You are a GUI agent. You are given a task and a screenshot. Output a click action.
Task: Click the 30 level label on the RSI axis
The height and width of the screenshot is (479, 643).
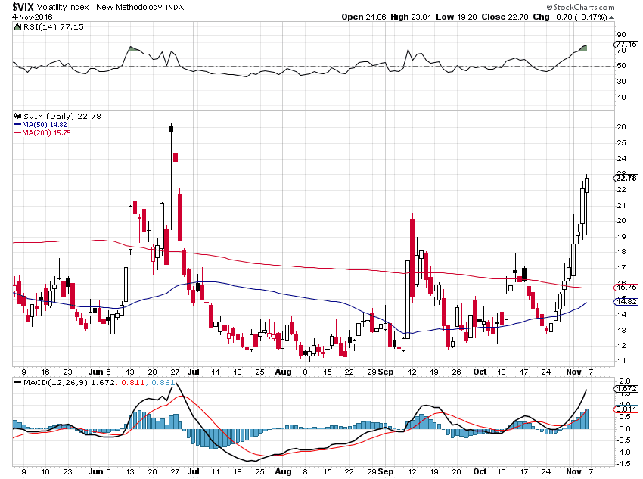pyautogui.click(x=621, y=81)
